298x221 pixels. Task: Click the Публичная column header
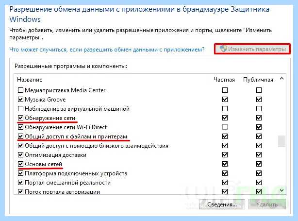tap(258, 80)
